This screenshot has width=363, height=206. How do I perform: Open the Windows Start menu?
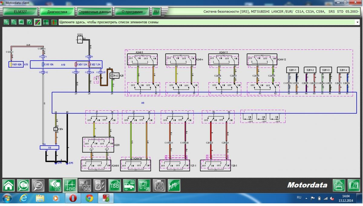click(x=7, y=198)
